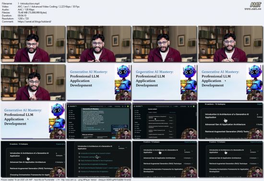Select the instructor frame stamped 00:00:08
The image size is (264, 181).
[x=99, y=44]
